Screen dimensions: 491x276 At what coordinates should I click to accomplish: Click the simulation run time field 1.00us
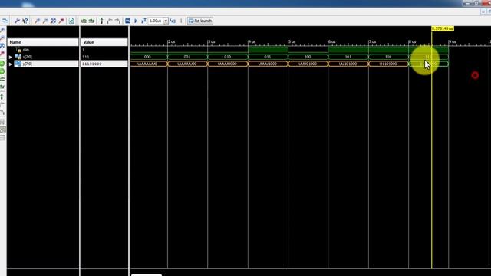click(x=155, y=21)
